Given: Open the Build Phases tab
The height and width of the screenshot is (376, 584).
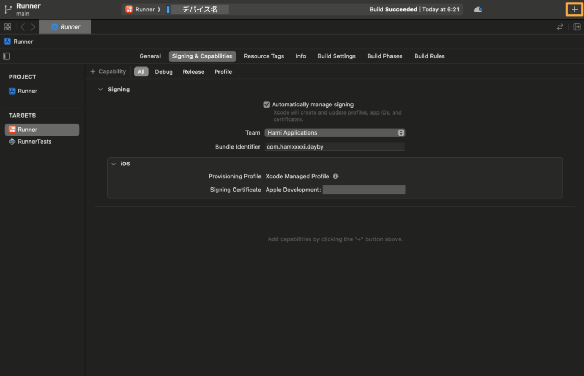Looking at the screenshot, I should point(385,56).
